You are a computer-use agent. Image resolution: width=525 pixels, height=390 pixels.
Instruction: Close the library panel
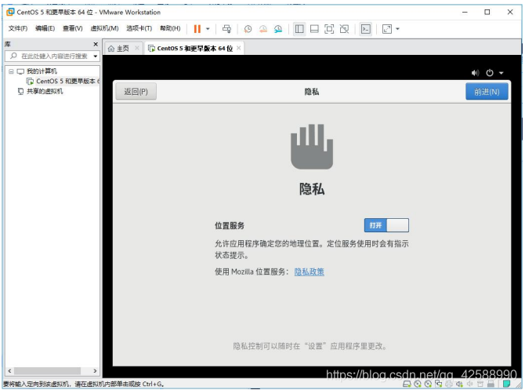(x=96, y=44)
